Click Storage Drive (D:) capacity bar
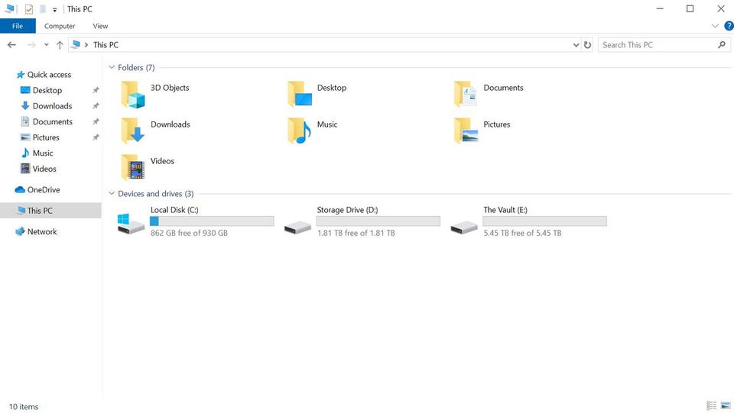This screenshot has height=413, width=734. tap(378, 221)
